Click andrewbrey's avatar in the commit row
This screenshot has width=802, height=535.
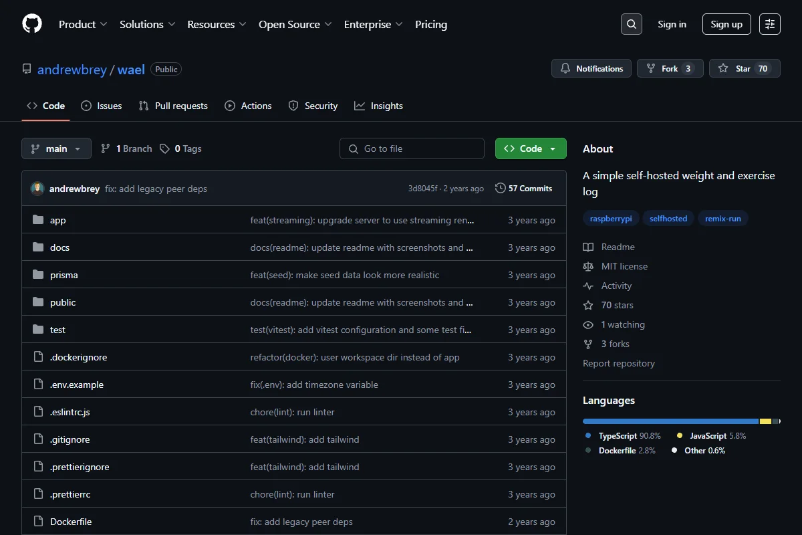tap(37, 189)
